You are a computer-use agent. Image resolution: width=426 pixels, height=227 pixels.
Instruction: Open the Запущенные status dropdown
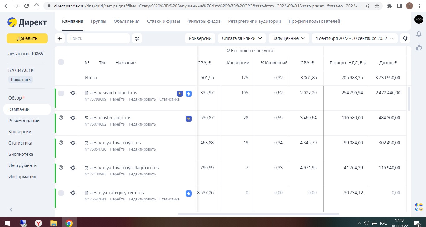[289, 38]
